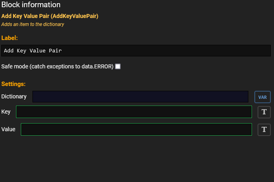Click the 'Key' setting name
Screen dimensions: 274x182
(x=6, y=112)
